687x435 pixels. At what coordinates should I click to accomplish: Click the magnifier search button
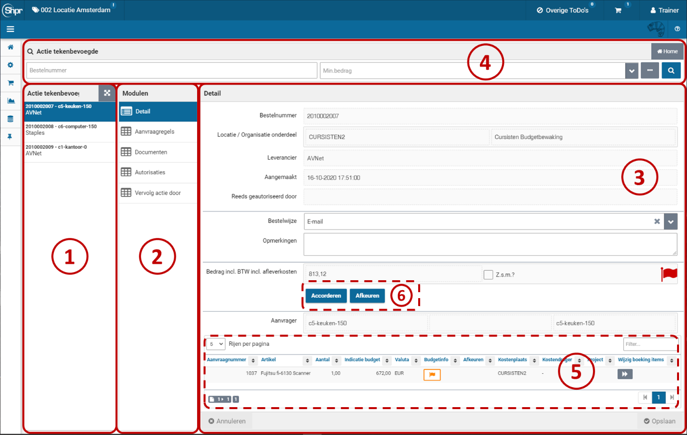coord(671,71)
